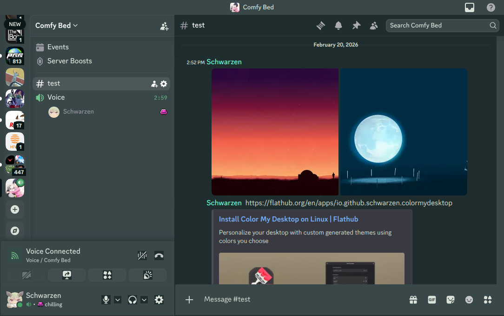Screen dimensions: 504x316
Task: Send a gift with the gift icon
Action: 413,300
